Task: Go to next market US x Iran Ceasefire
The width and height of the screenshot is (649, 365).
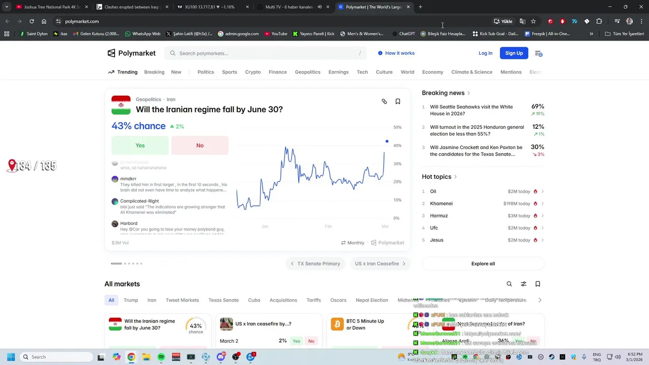Action: tap(380, 264)
